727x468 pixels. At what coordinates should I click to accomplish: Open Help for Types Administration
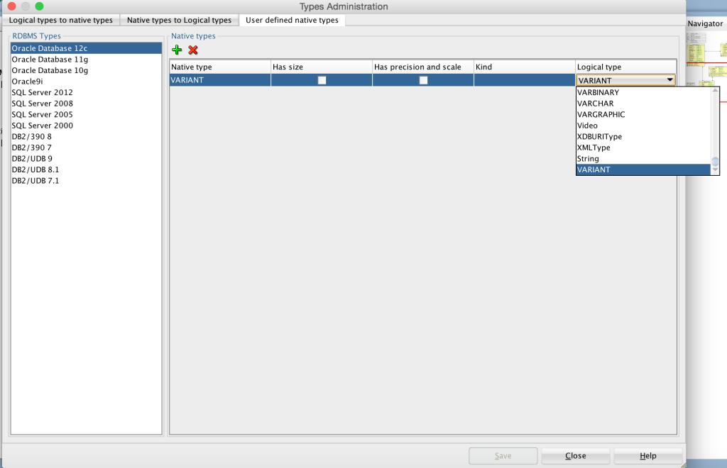point(647,456)
